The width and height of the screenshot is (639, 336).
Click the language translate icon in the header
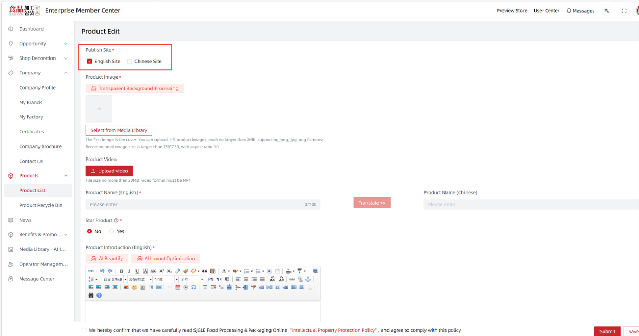[607, 11]
